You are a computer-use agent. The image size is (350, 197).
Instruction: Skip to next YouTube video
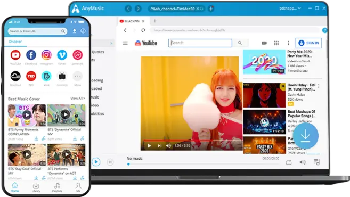point(159,146)
